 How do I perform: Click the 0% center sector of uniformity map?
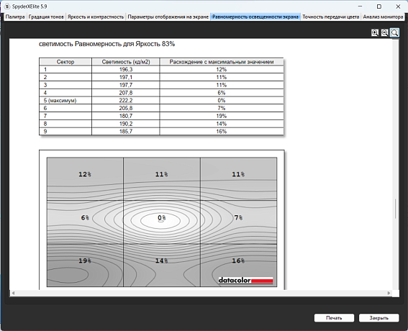pyautogui.click(x=162, y=222)
